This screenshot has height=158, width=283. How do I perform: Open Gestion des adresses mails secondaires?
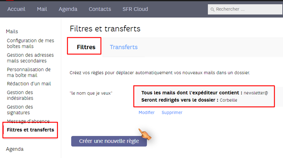[x=30, y=58]
